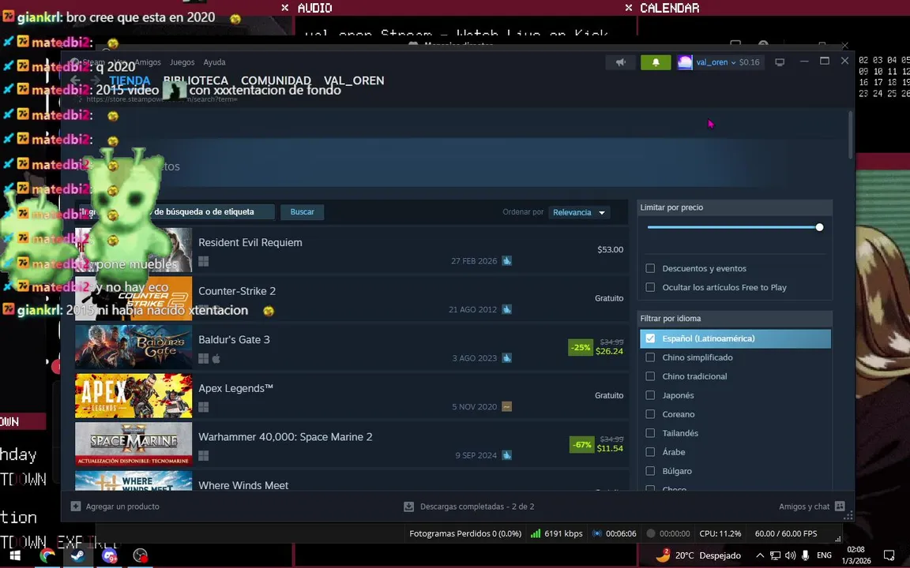Viewport: 910px width, 568px height.
Task: Click Windows platform icon under Apex Legends
Action: coord(203,407)
